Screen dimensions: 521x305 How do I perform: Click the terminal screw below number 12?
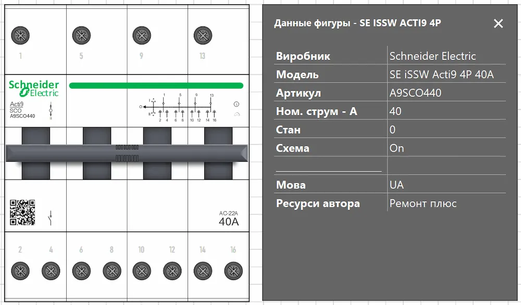click(x=172, y=271)
